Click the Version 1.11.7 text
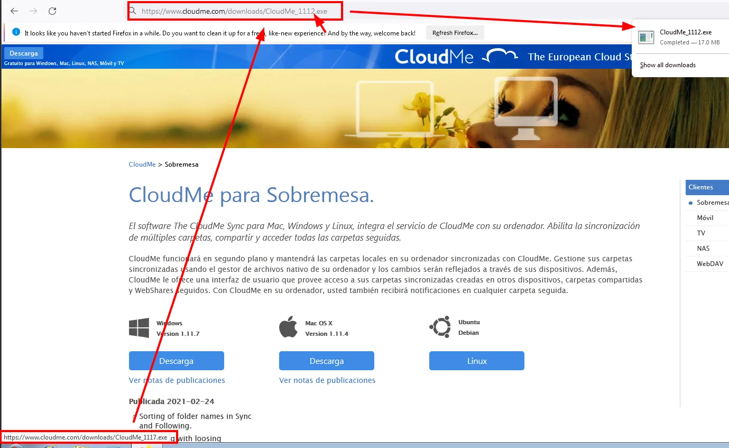The image size is (729, 448). coord(178,334)
